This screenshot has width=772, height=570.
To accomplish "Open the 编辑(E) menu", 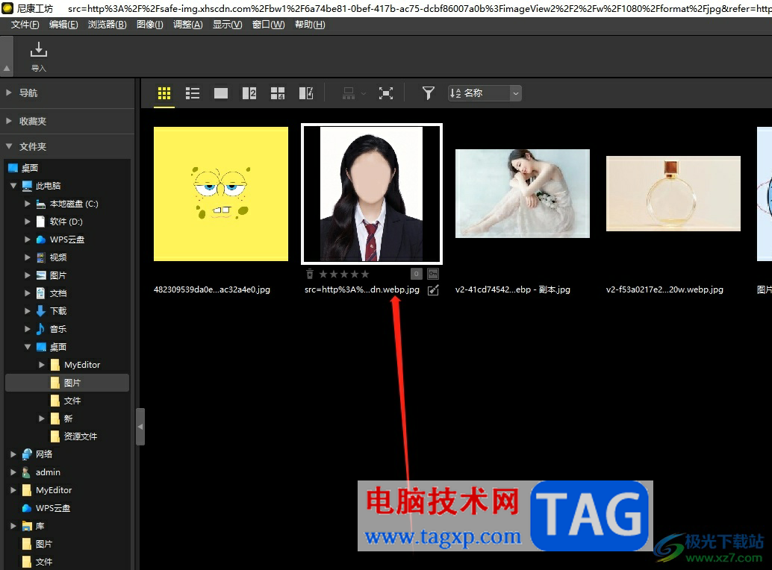I will click(63, 25).
